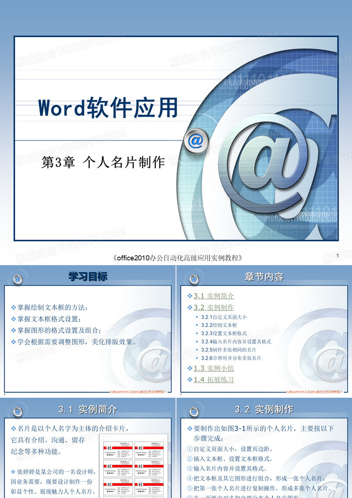
Task: Click the 3.2 实例制作 slide heading
Action: [264, 409]
